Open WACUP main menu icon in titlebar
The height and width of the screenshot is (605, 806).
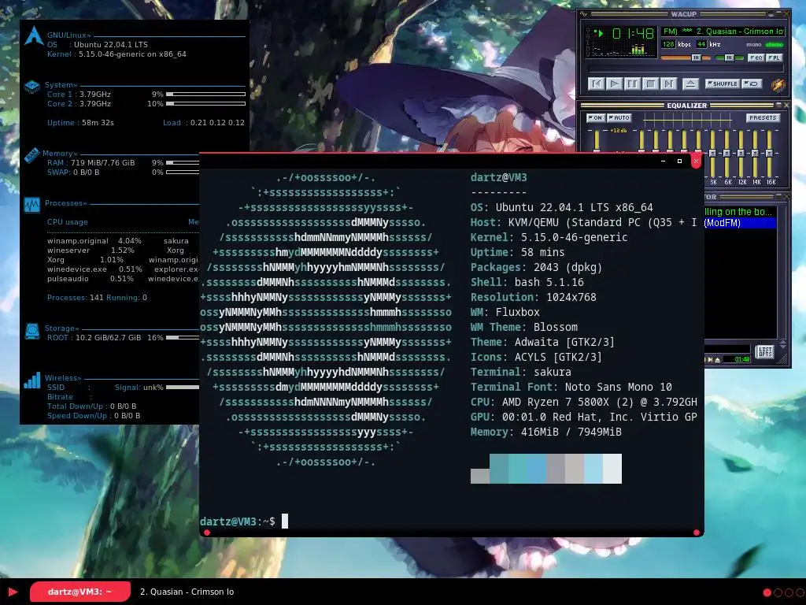pyautogui.click(x=583, y=14)
